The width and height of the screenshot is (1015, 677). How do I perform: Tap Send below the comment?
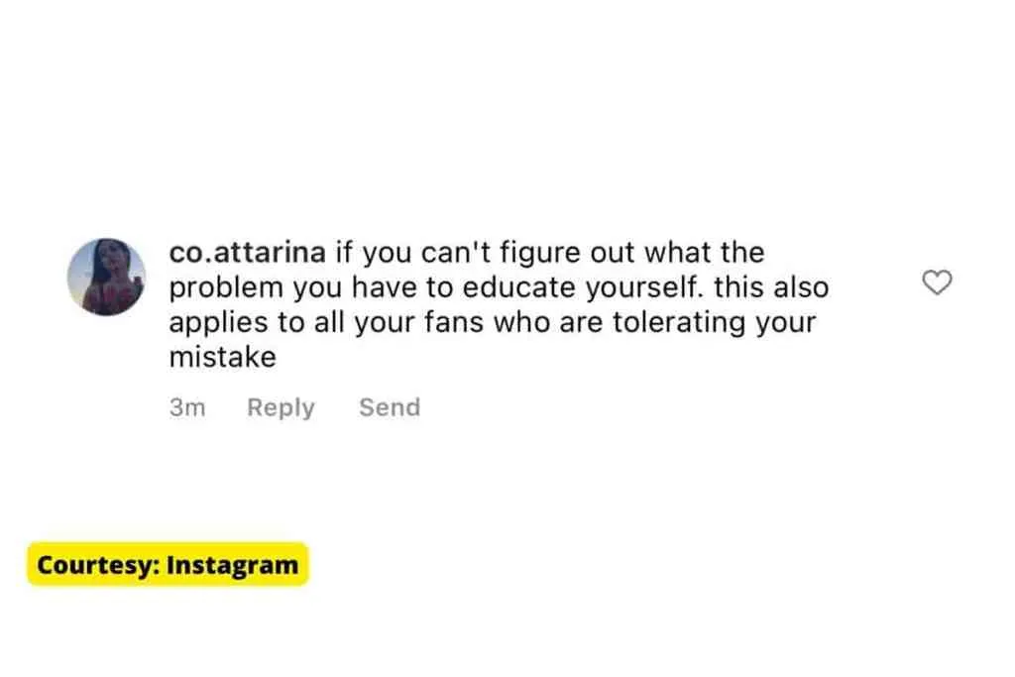[390, 407]
